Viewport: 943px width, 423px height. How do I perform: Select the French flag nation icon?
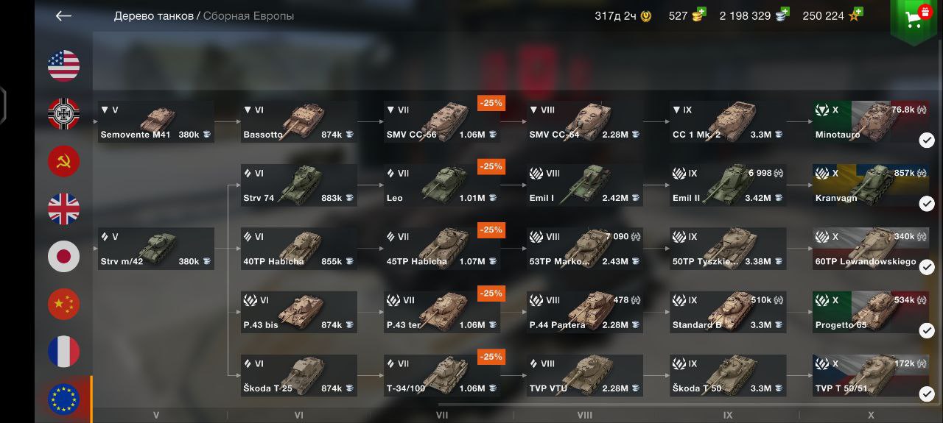pyautogui.click(x=64, y=352)
